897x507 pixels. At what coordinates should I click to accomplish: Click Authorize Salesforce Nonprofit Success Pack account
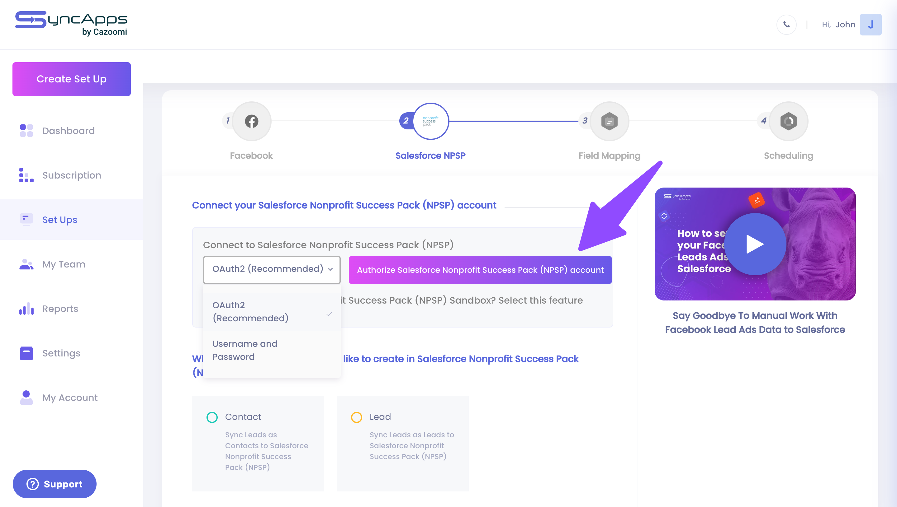480,270
